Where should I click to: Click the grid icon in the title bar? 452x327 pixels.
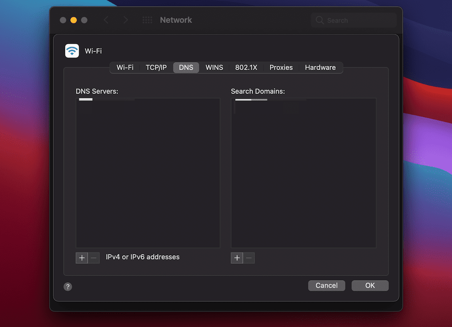[146, 20]
